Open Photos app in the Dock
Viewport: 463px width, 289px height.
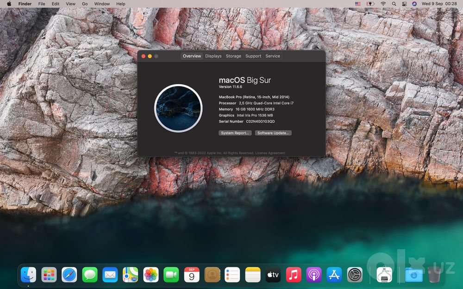(151, 275)
